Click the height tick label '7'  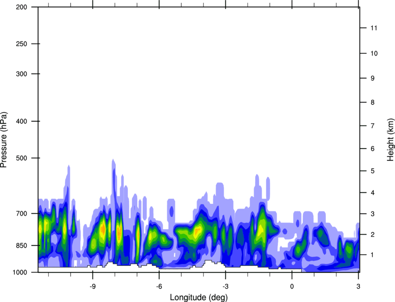coord(373,126)
